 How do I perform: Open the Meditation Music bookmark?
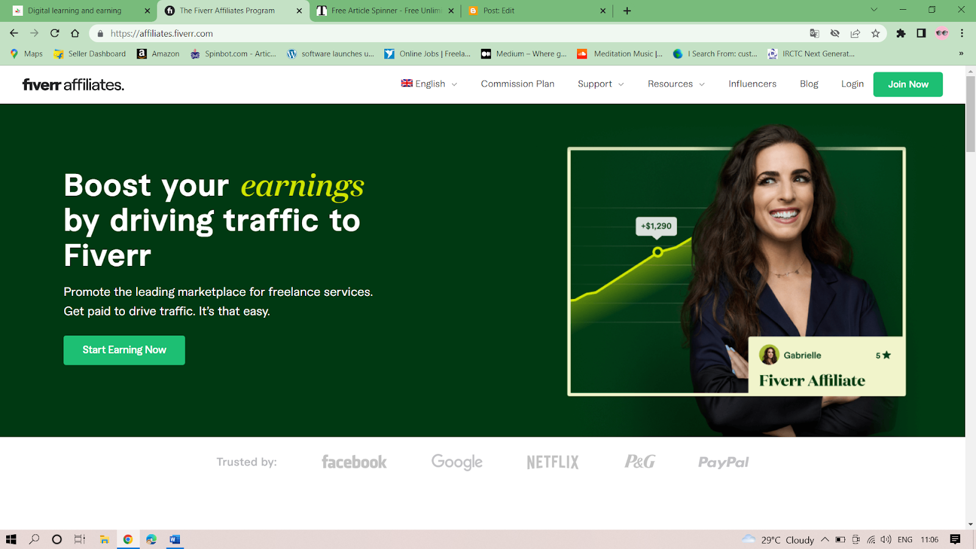620,54
